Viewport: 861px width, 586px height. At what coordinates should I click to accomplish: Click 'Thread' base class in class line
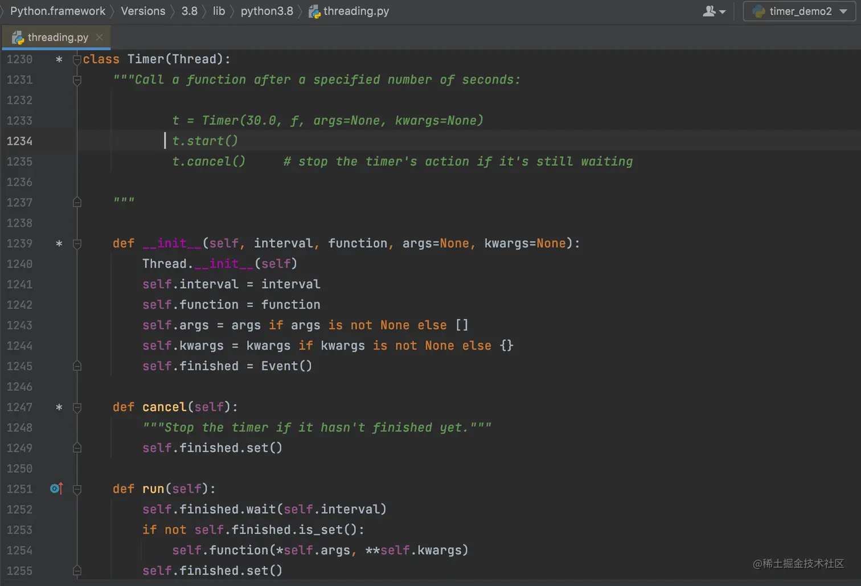click(x=194, y=59)
